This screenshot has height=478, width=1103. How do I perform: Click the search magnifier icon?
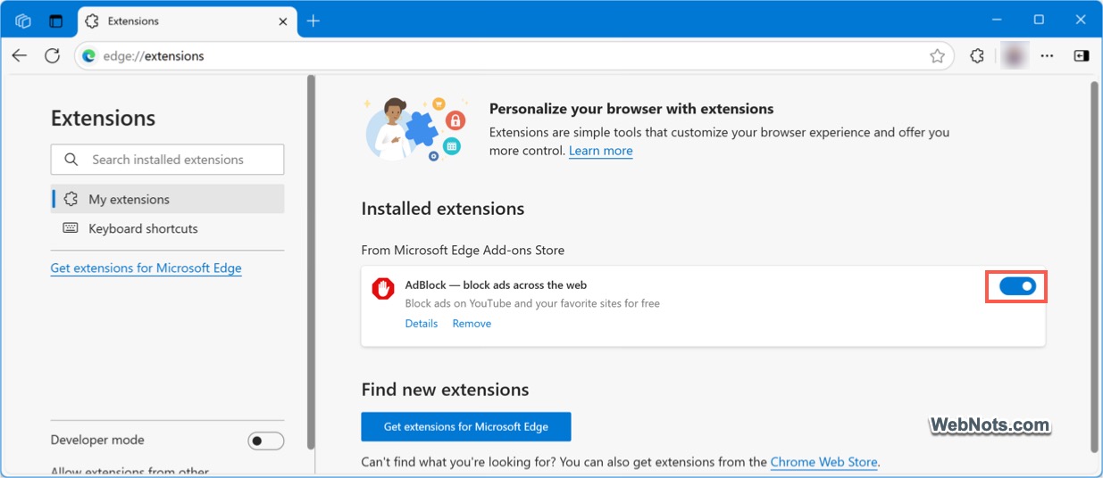tap(71, 160)
